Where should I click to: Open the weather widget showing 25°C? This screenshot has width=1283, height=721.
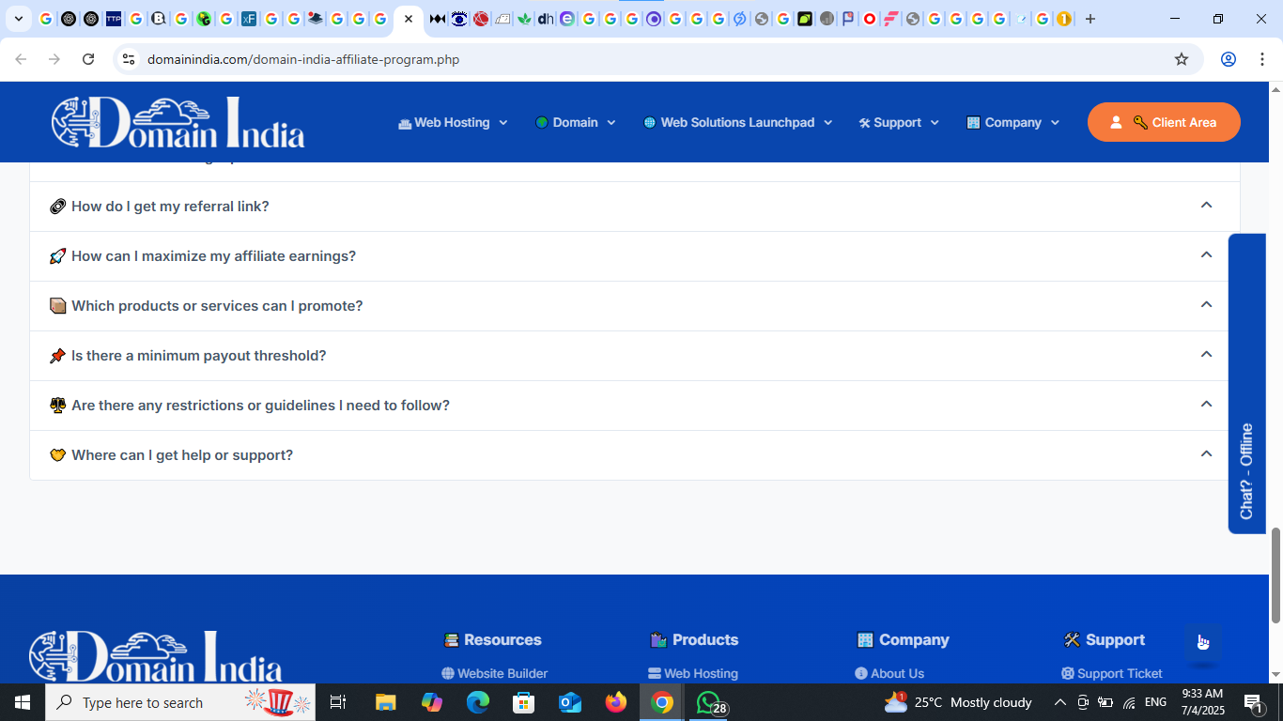coord(958,702)
